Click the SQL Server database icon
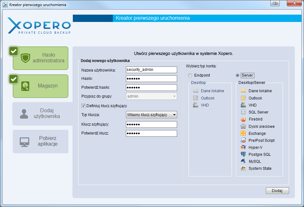 pos(243,112)
